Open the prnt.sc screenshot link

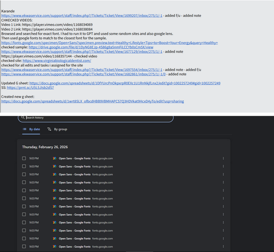click(30, 88)
